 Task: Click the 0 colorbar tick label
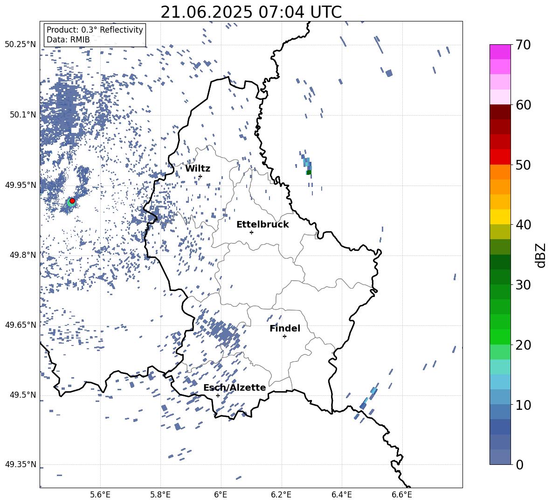click(x=519, y=464)
